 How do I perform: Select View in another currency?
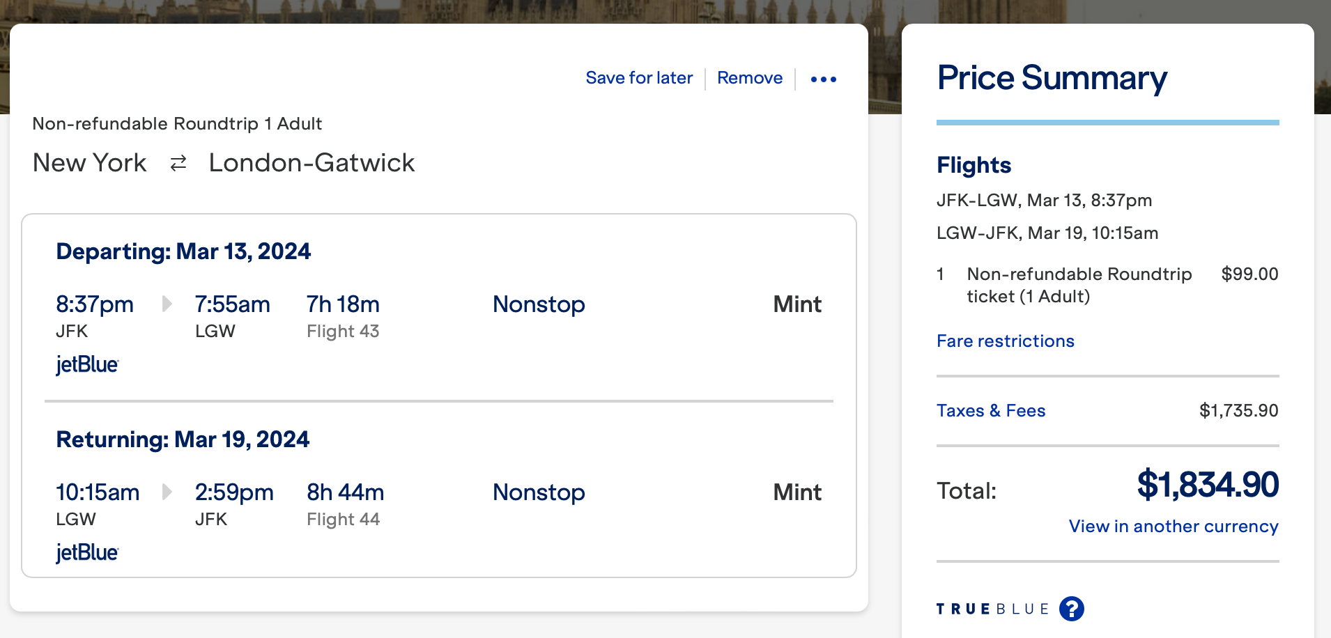[x=1174, y=526]
